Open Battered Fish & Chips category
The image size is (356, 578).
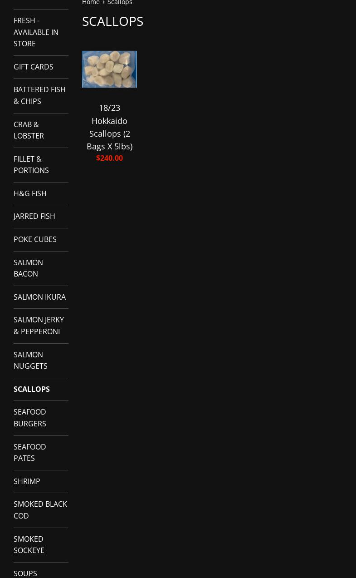(39, 95)
